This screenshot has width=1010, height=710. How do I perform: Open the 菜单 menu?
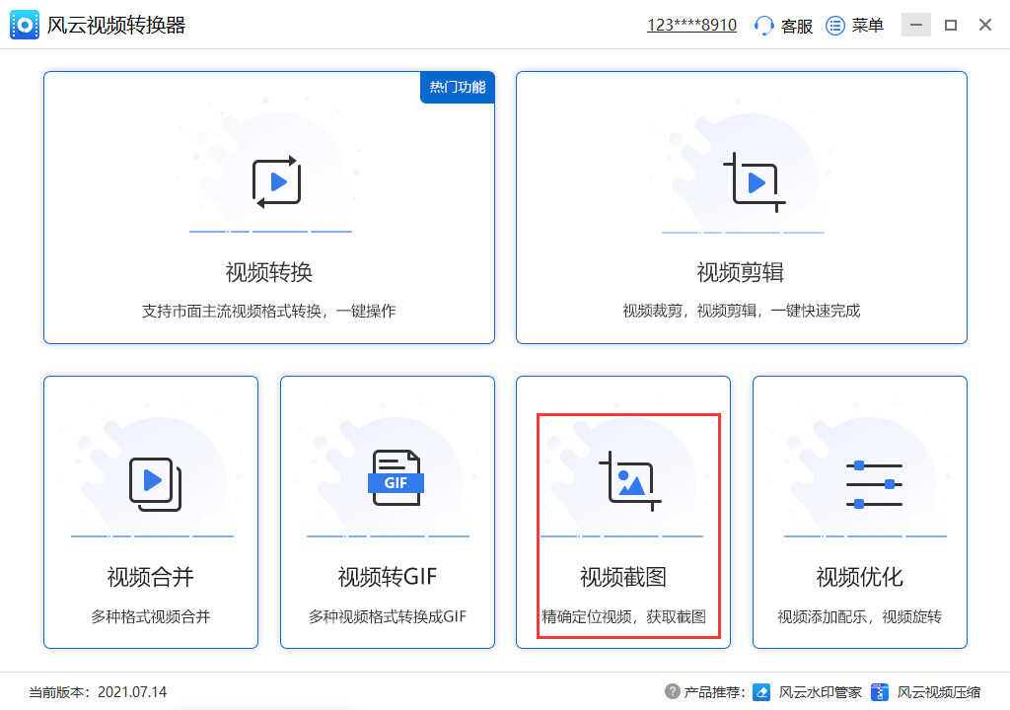[x=867, y=26]
